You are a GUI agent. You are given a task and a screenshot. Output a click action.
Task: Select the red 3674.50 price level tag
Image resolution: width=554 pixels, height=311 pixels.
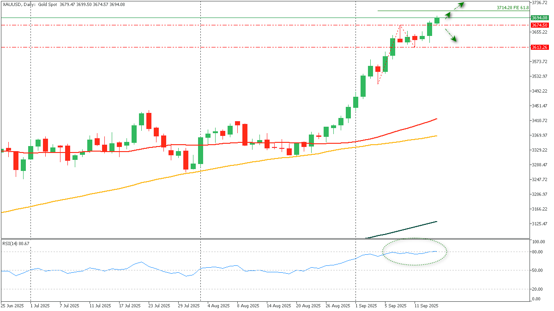click(539, 25)
